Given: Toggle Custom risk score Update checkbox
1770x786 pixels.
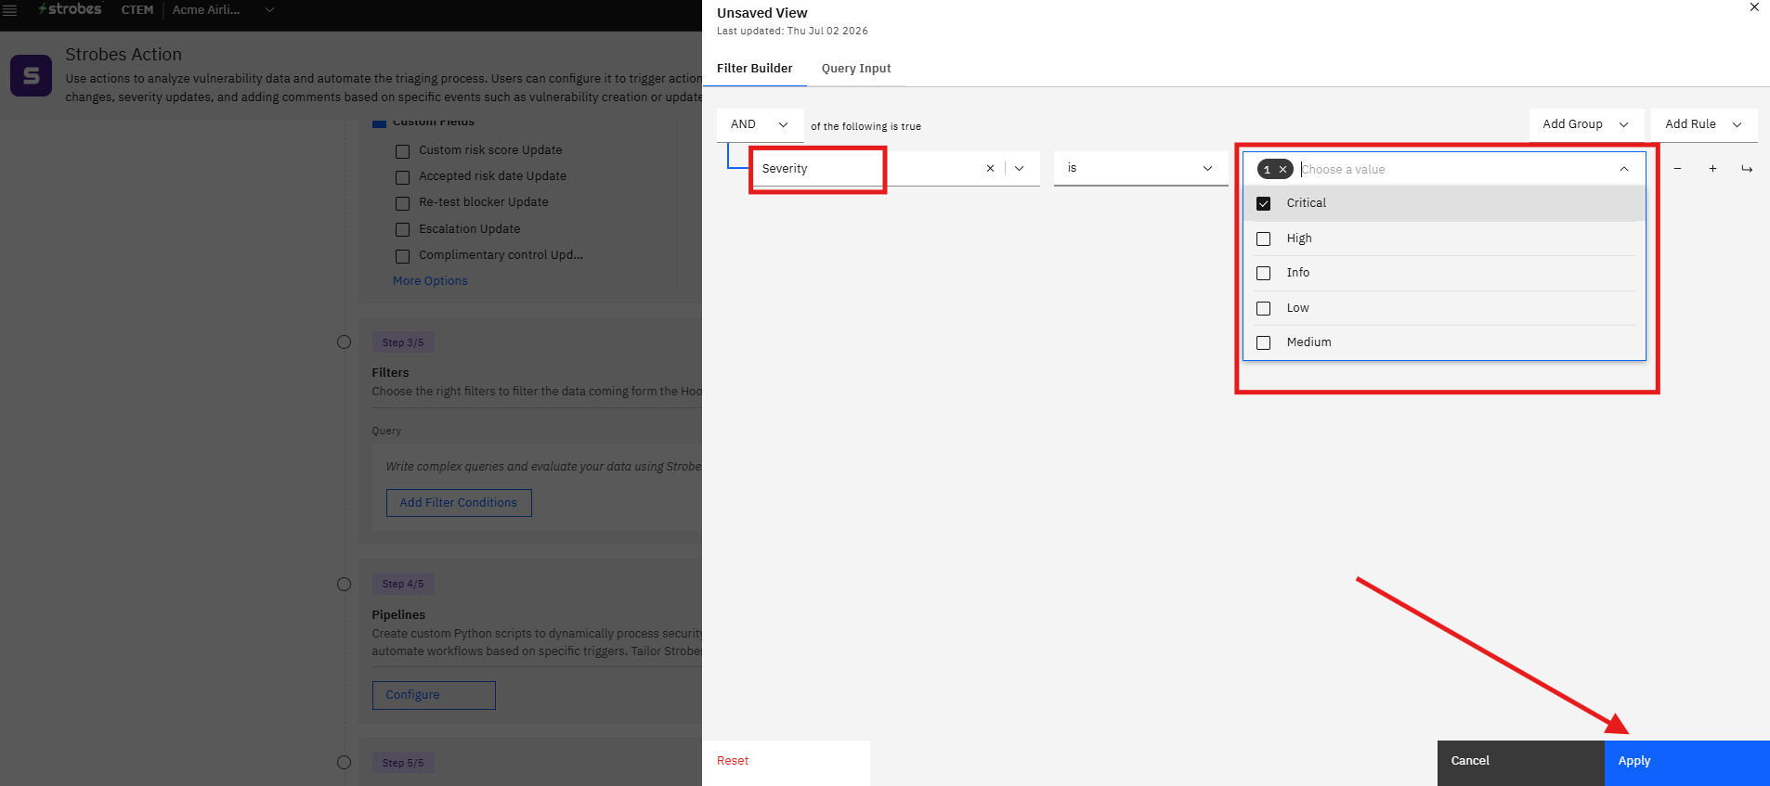Looking at the screenshot, I should click(x=402, y=151).
